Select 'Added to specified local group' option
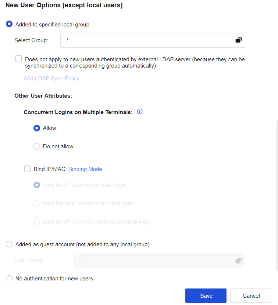278x305 pixels. click(10, 25)
